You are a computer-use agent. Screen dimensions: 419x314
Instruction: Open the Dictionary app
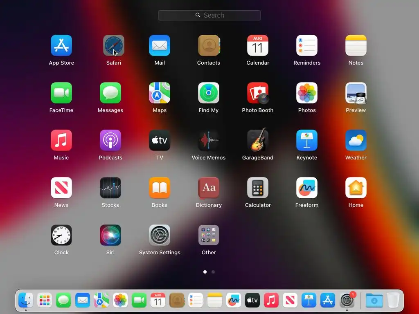point(209,188)
